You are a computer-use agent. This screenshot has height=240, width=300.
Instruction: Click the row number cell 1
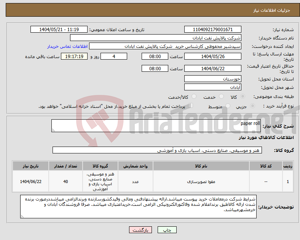pos(288,182)
